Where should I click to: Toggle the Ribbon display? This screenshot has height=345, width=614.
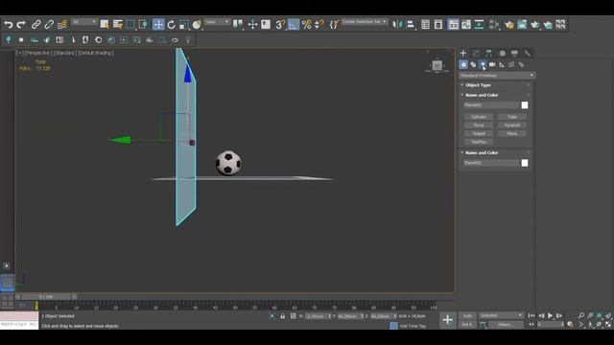coord(453,25)
